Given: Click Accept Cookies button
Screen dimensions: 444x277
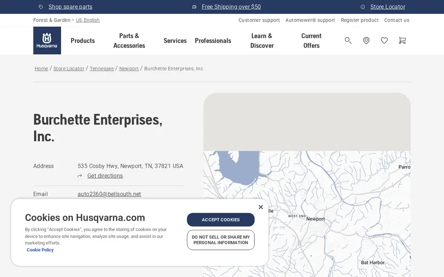Looking at the screenshot, I should 221,220.
